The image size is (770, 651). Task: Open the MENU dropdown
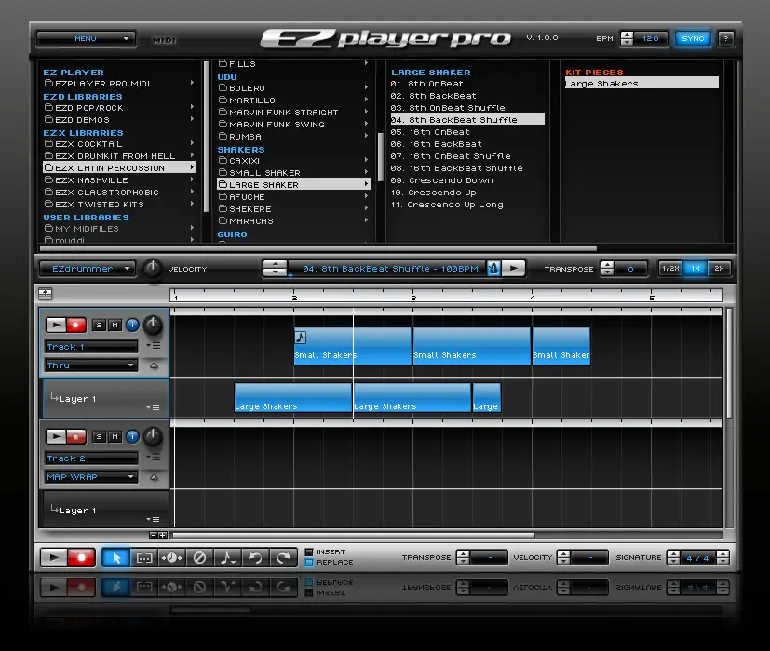pyautogui.click(x=87, y=39)
